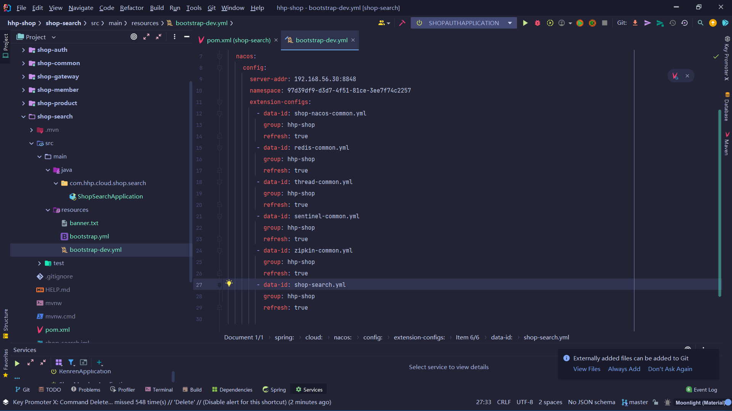Open Project panel options menu
This screenshot has width=732, height=411.
(174, 37)
